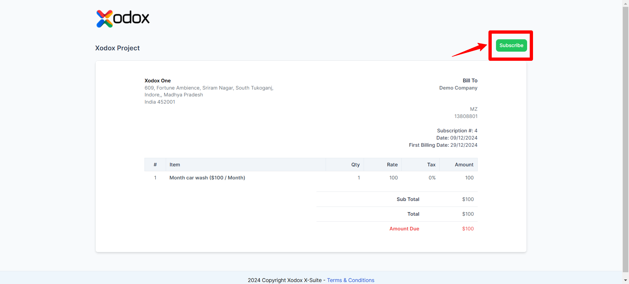Click the Xodox logo
This screenshot has width=629, height=284.
(x=123, y=19)
